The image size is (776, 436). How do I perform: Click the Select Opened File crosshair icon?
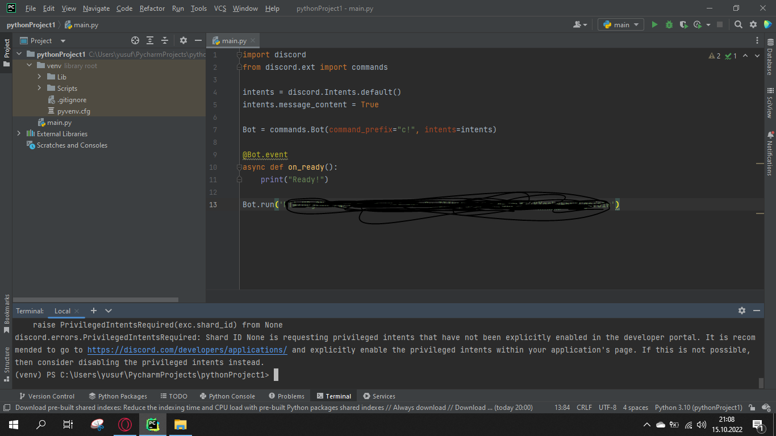coord(135,40)
